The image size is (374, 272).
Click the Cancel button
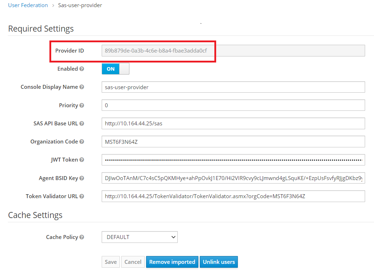133,262
